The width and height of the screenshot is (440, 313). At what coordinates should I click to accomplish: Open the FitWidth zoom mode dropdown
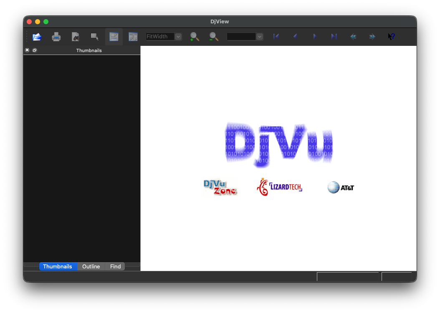tap(178, 37)
